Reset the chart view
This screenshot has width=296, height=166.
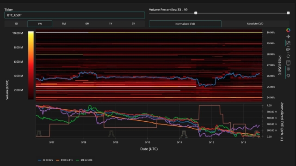(x=288, y=56)
